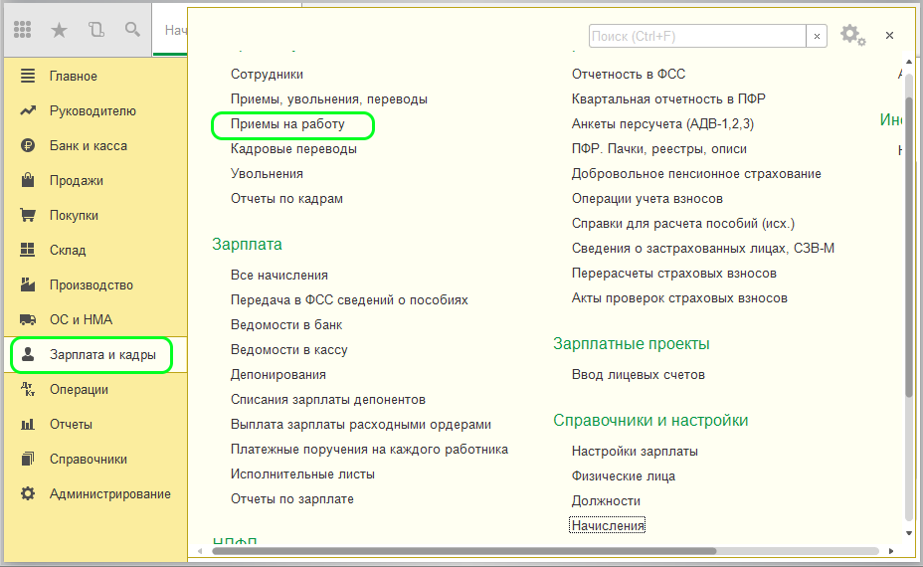Click the Администрирование gear icon
Image resolution: width=923 pixels, height=567 pixels.
tap(28, 493)
